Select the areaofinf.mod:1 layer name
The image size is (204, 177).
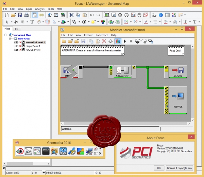(35, 42)
